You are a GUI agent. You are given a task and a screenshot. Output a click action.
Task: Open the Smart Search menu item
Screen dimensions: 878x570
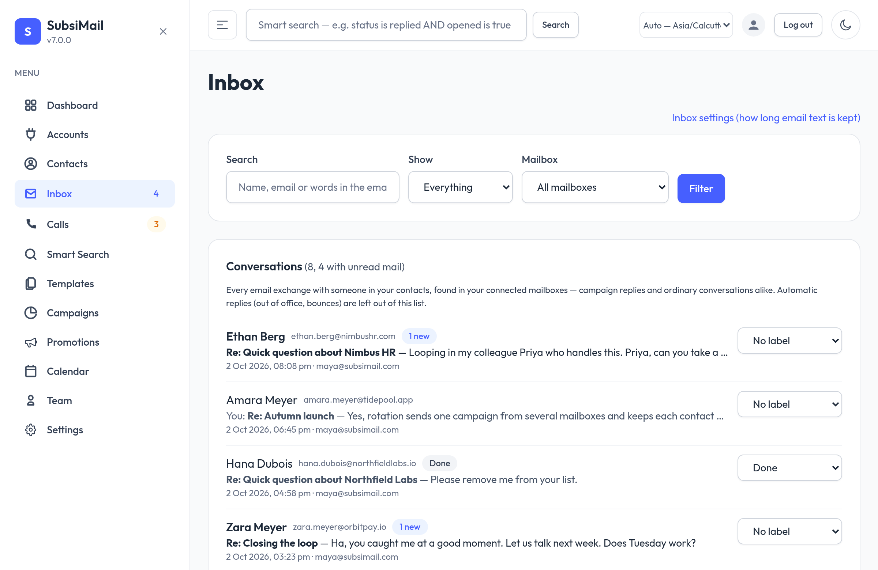coord(94,254)
